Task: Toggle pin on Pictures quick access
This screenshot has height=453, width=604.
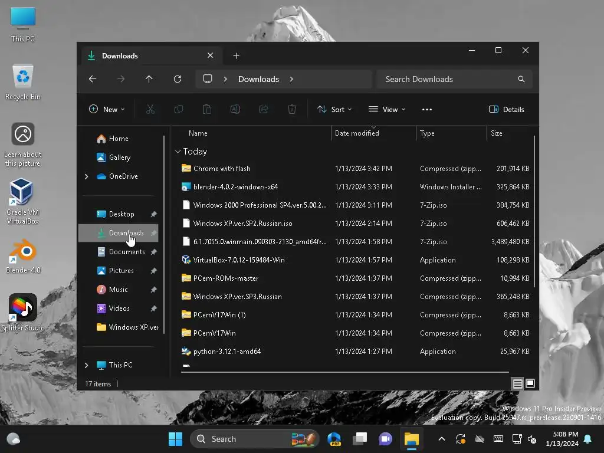Action: [153, 271]
